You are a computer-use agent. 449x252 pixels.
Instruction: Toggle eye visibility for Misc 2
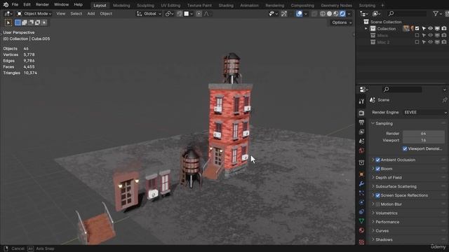coord(430,42)
